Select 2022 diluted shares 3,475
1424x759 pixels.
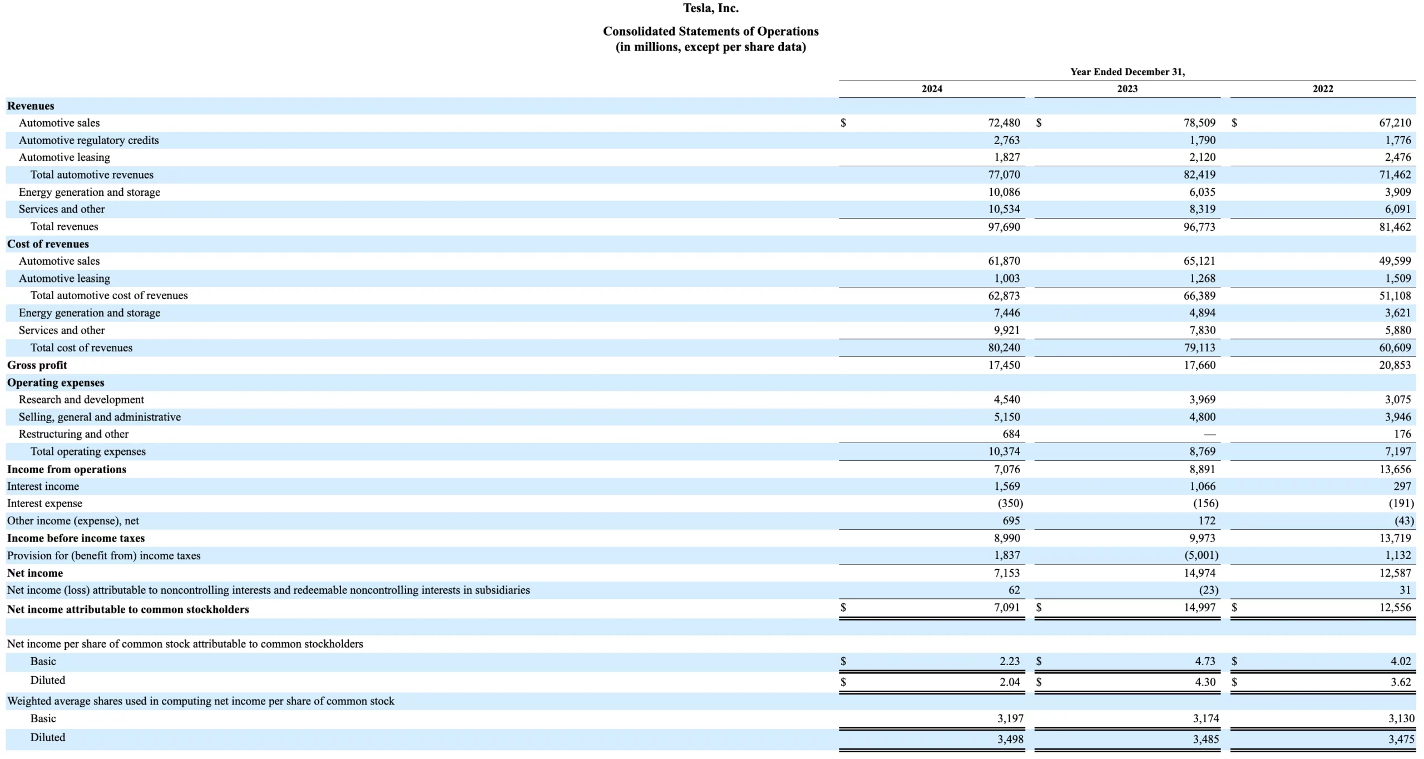[1401, 740]
